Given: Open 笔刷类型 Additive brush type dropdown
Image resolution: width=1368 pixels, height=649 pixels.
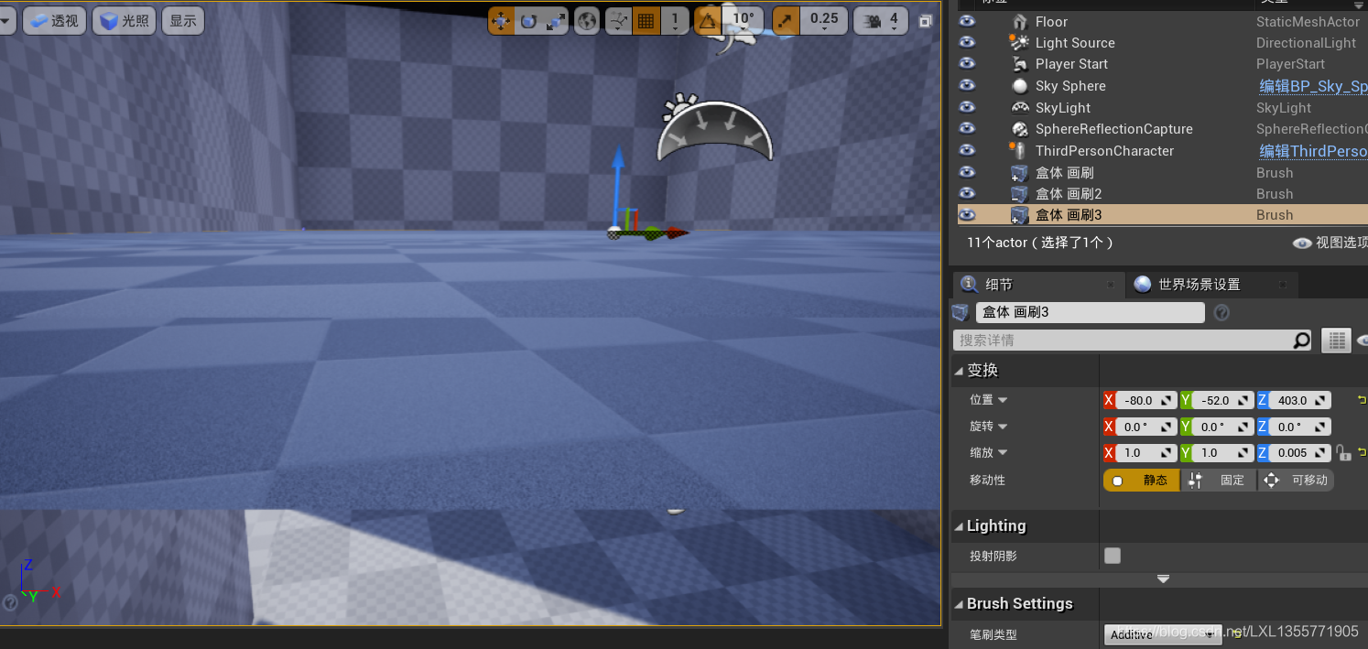Looking at the screenshot, I should (x=1163, y=634).
